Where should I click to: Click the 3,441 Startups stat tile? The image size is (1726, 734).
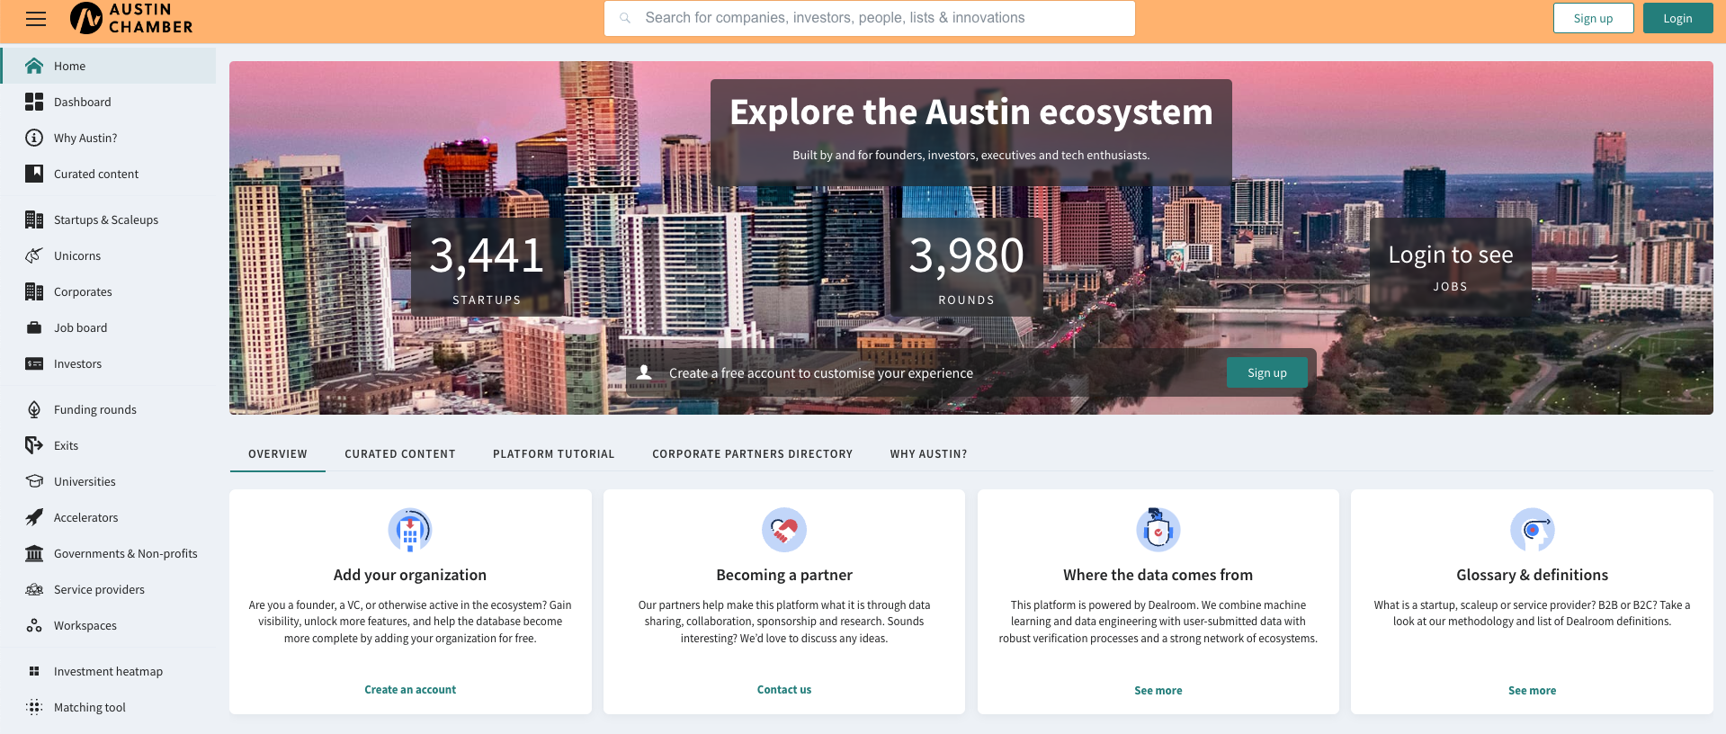tap(487, 267)
